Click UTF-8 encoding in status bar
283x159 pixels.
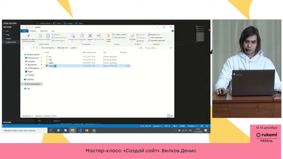(167, 126)
